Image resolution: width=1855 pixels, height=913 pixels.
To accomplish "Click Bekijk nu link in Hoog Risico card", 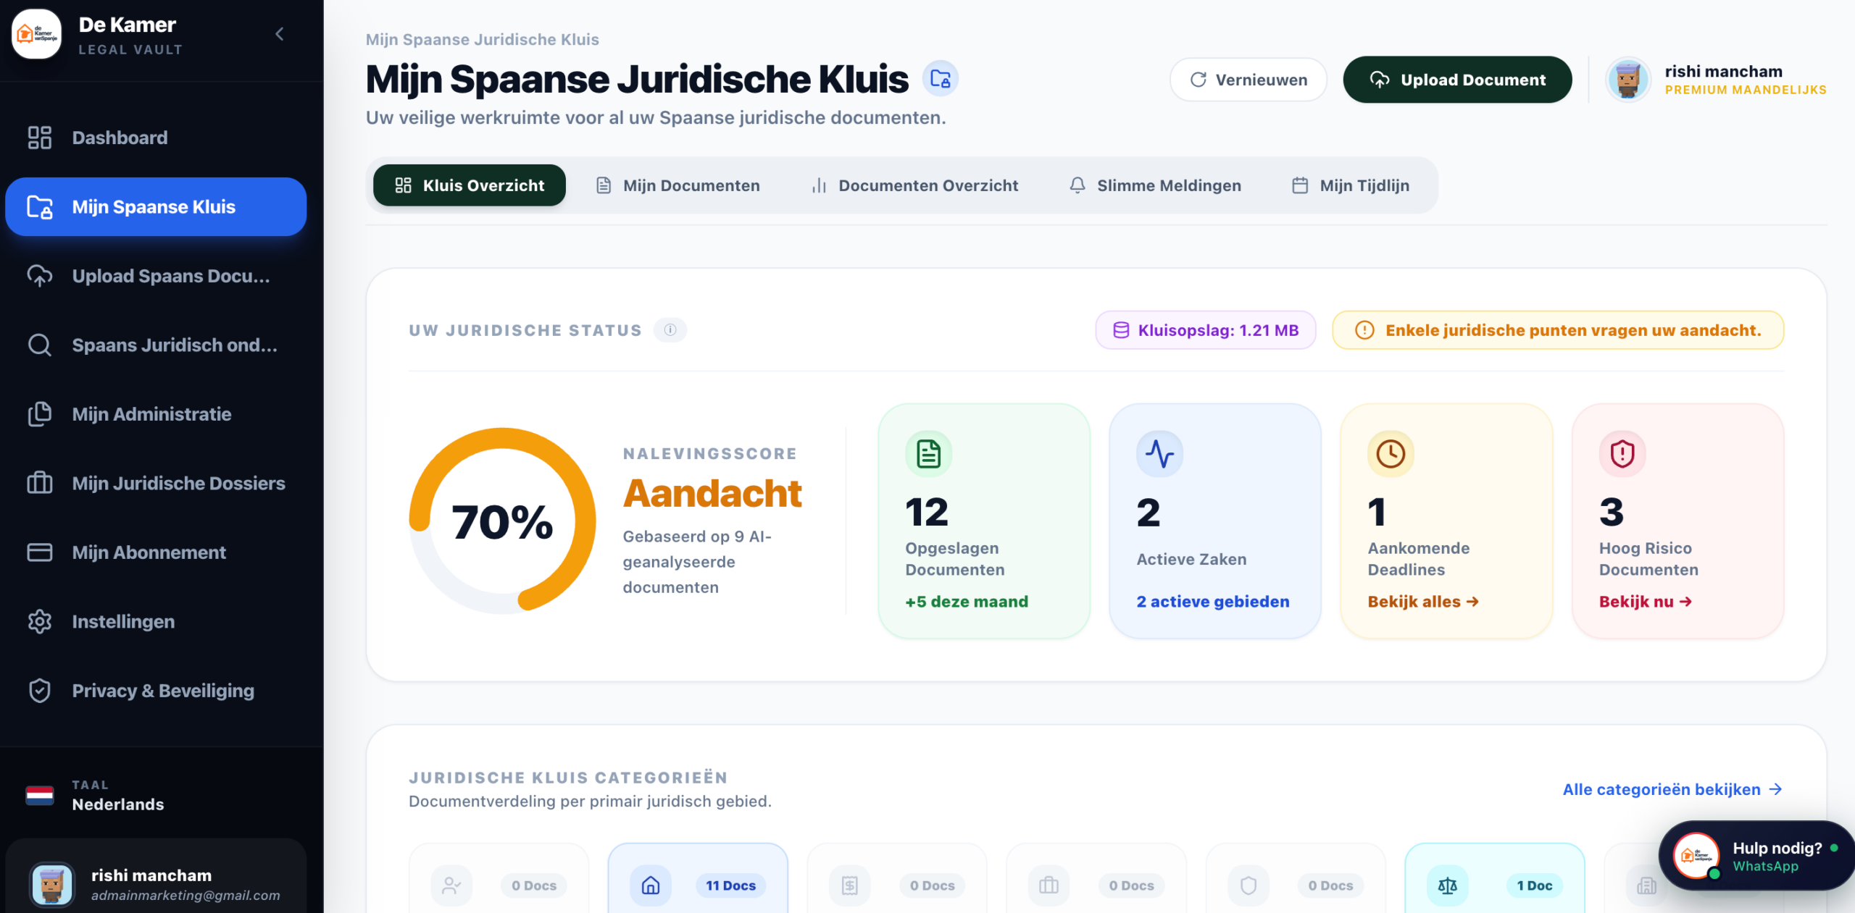I will tap(1645, 602).
